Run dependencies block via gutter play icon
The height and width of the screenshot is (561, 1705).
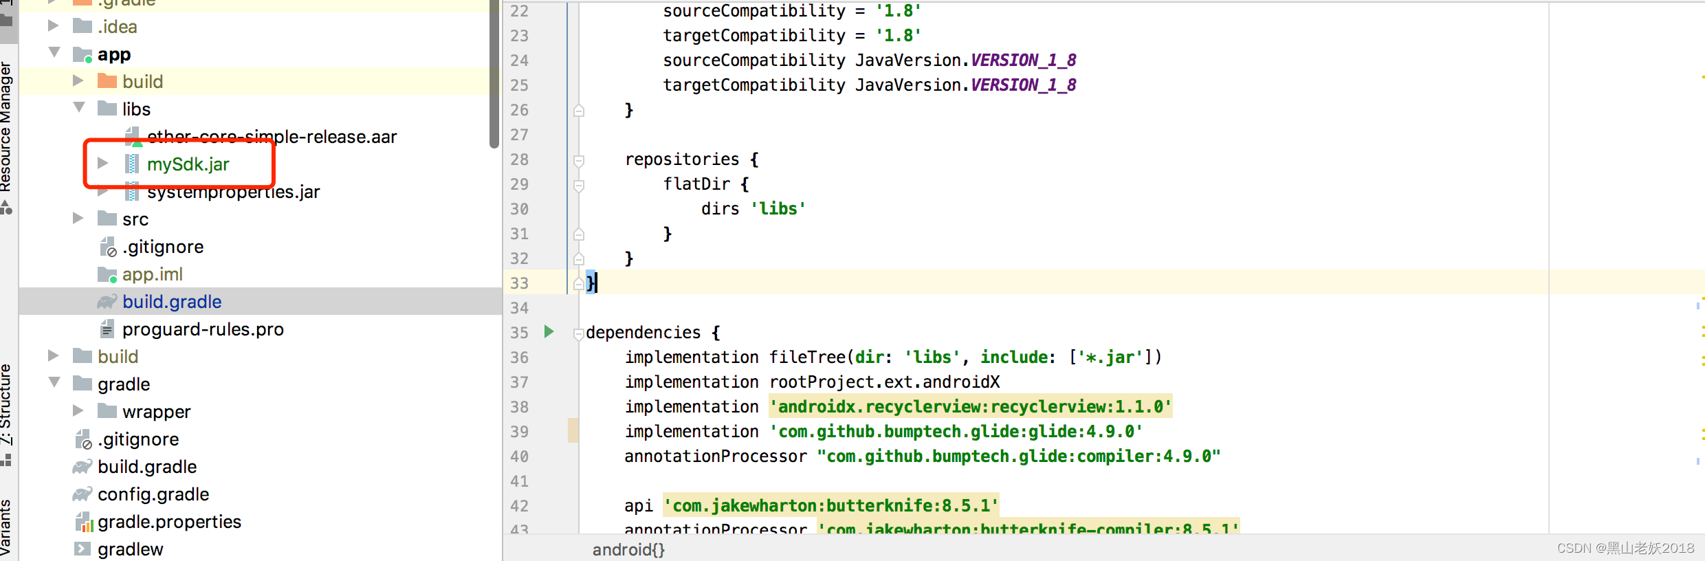click(x=549, y=331)
